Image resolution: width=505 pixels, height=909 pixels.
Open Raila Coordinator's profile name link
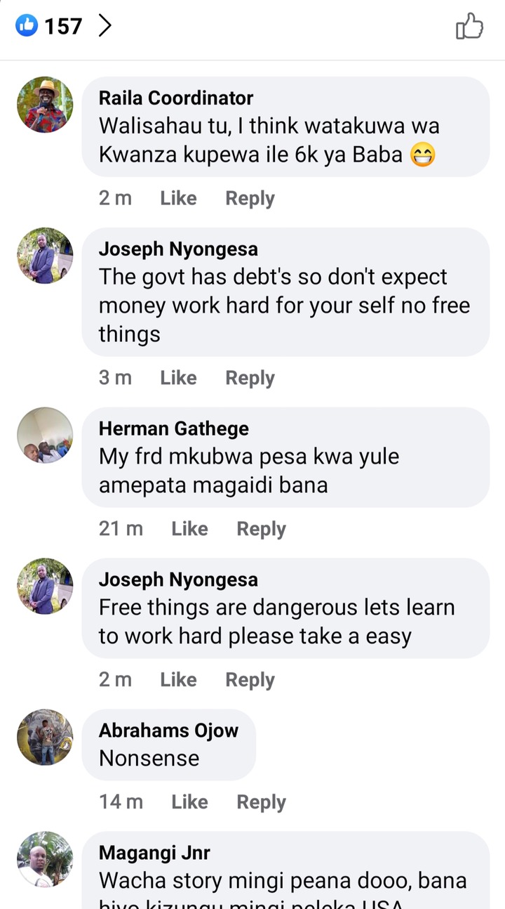tap(176, 98)
